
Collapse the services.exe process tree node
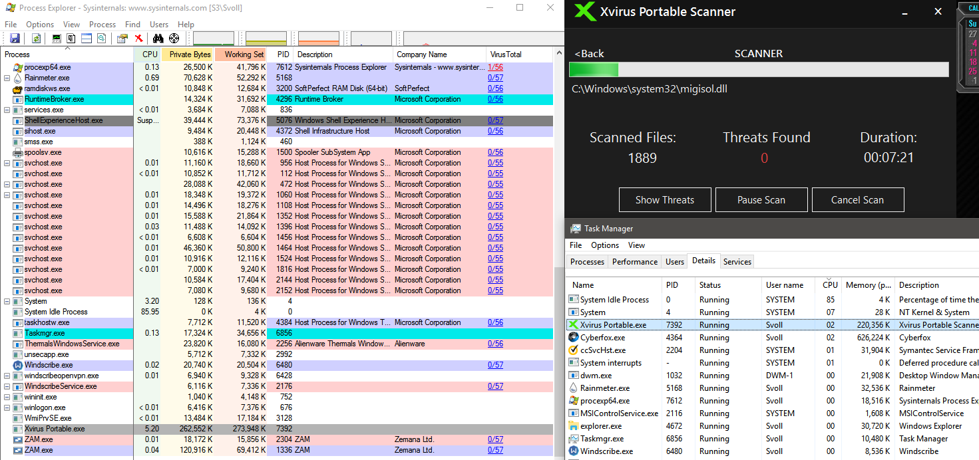[x=7, y=110]
